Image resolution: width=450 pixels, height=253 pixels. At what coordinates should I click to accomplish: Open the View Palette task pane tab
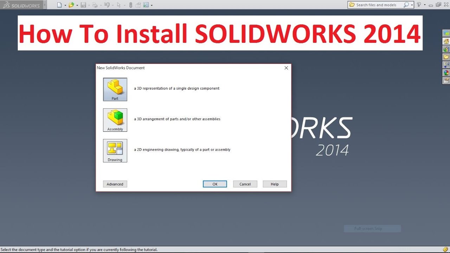point(446,65)
